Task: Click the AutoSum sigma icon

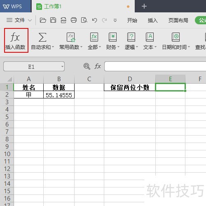Action: coord(42,37)
